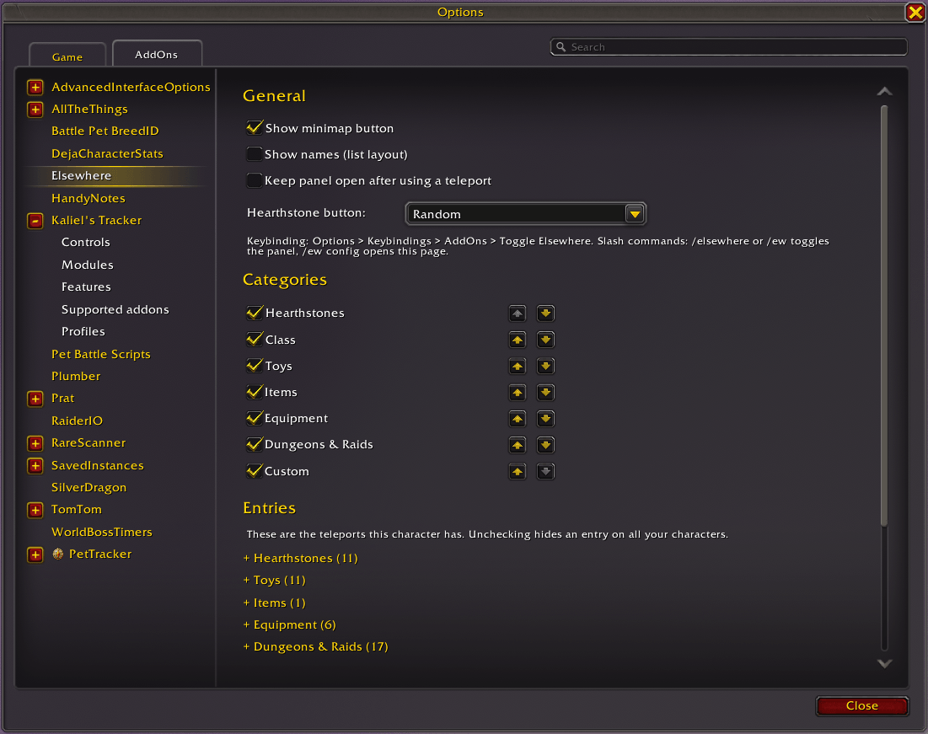Move Hearthstones category down
Screen dimensions: 928x734
tap(545, 313)
